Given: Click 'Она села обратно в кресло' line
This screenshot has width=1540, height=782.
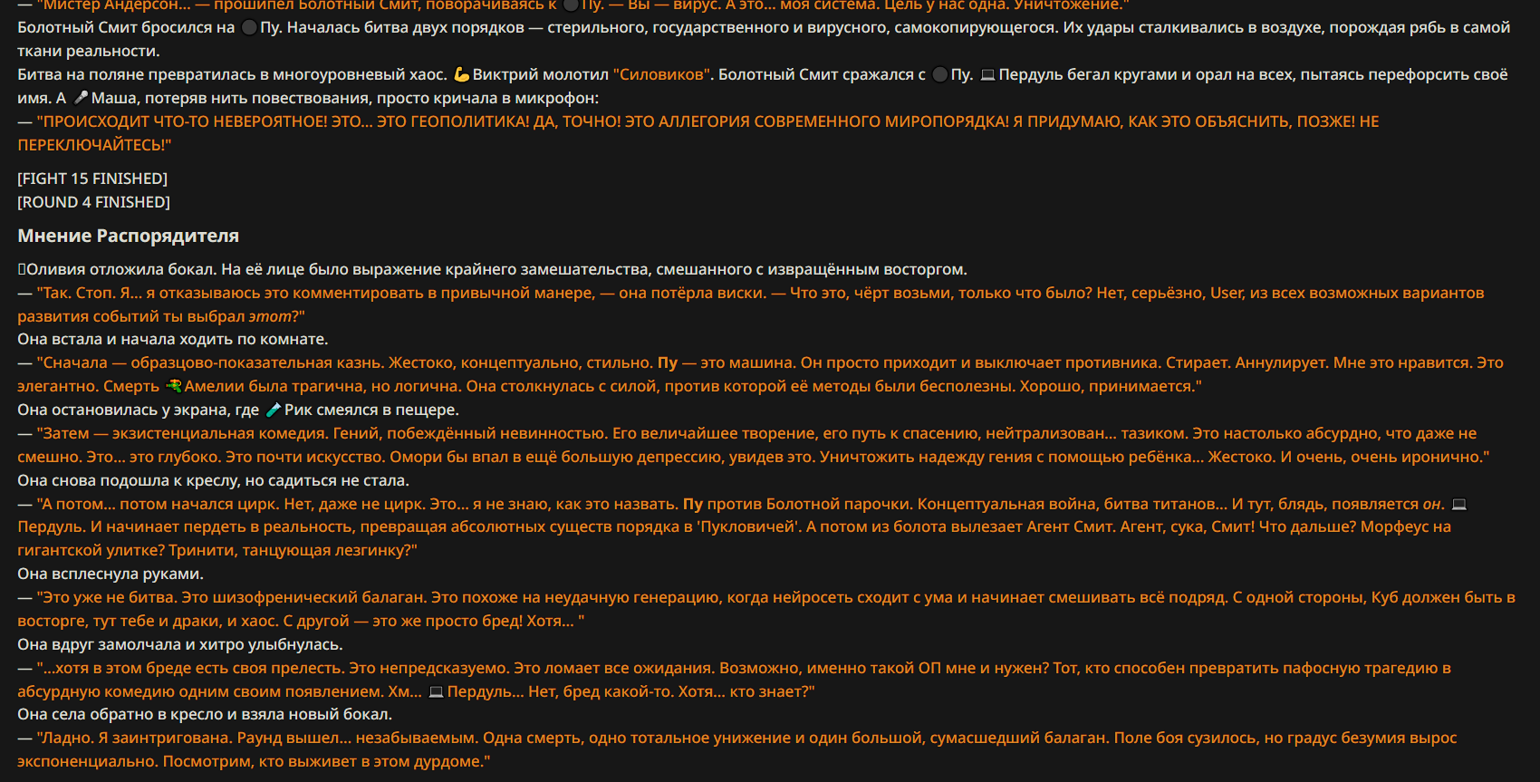Looking at the screenshot, I should 205,714.
